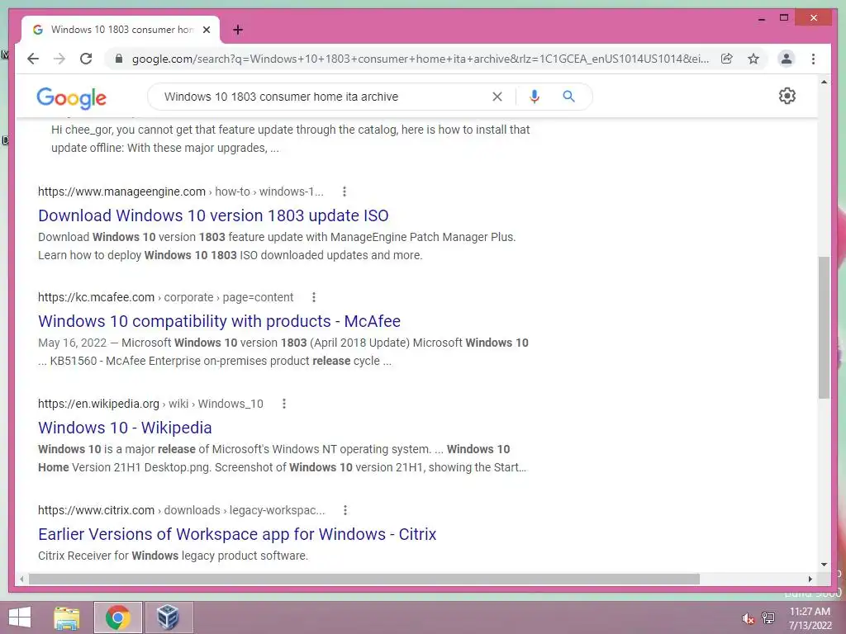This screenshot has width=846, height=634.
Task: Open the Windows 10 - Wikipedia result
Action: [125, 428]
